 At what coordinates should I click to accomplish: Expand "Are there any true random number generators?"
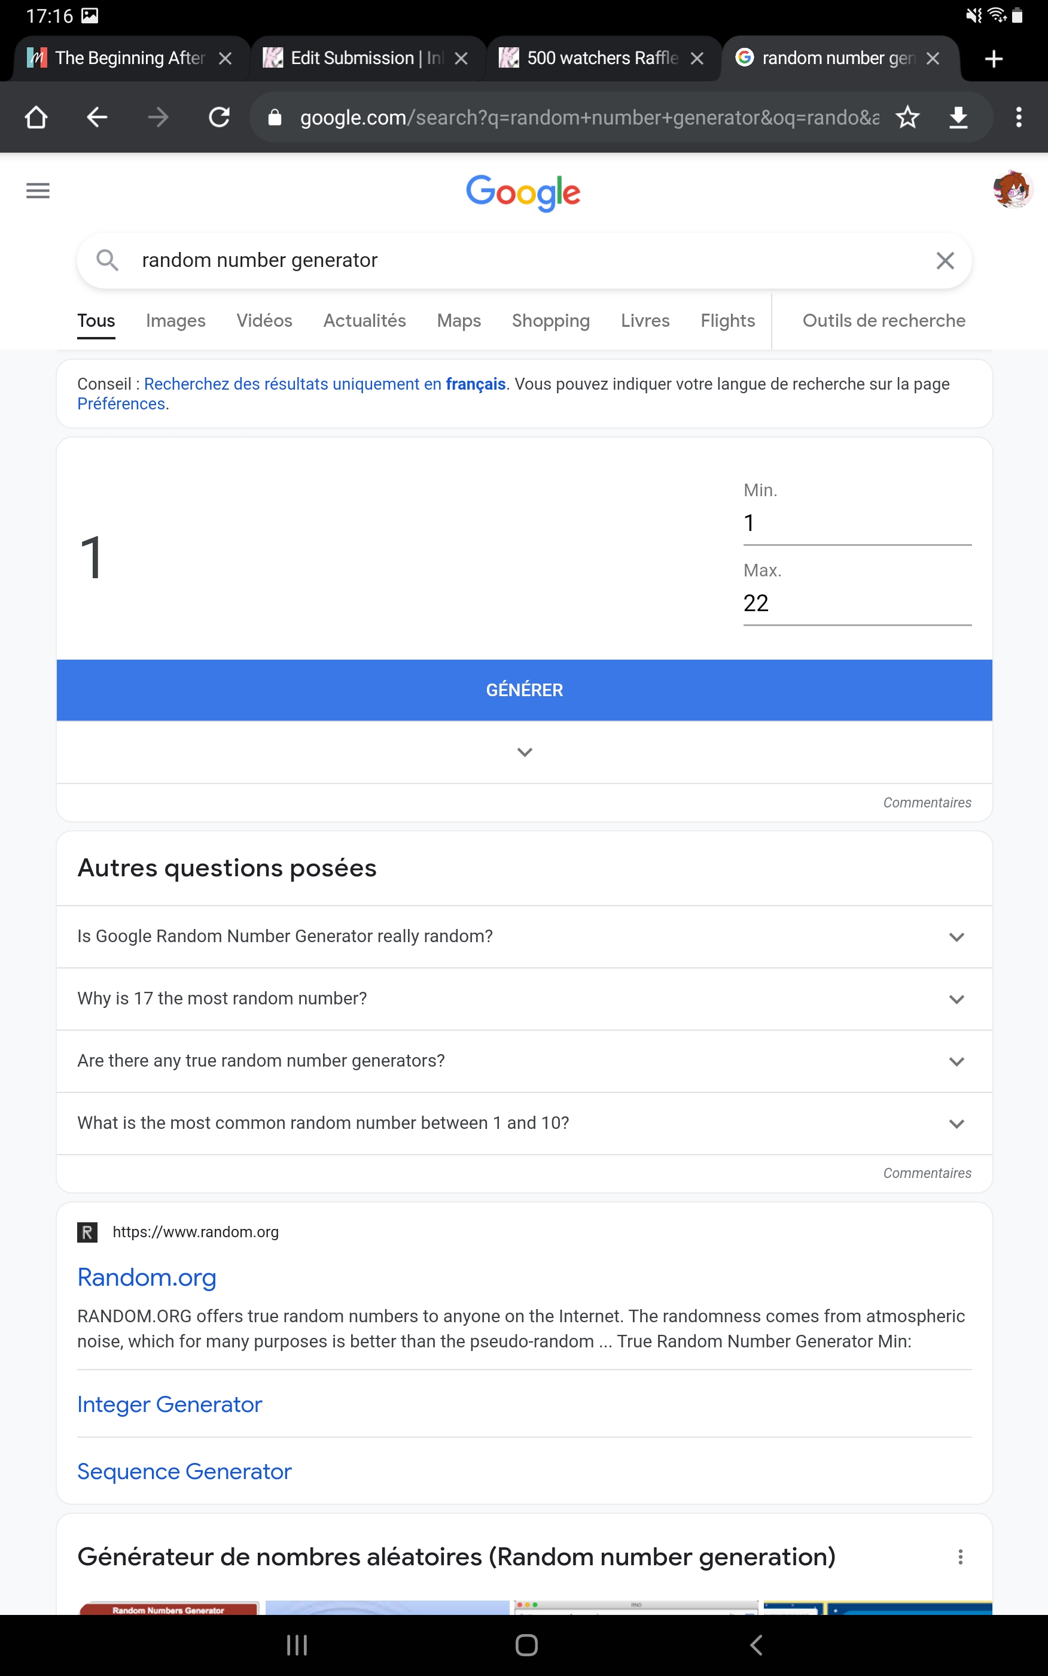(x=956, y=1062)
